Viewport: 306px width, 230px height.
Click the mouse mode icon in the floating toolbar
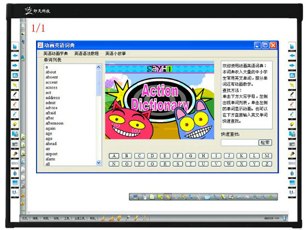[x=145, y=197]
